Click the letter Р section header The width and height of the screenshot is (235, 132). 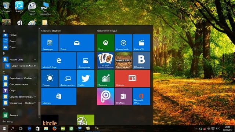(x=4, y=54)
